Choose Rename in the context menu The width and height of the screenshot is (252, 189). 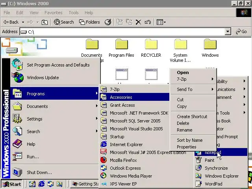tap(193, 130)
